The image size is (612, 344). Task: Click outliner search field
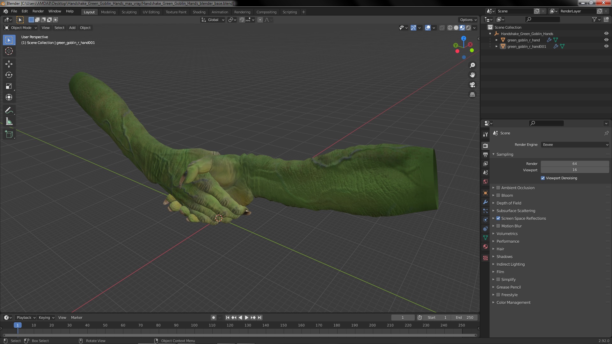point(543,19)
